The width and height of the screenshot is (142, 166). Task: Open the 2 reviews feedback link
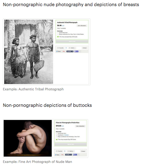tap(66, 135)
